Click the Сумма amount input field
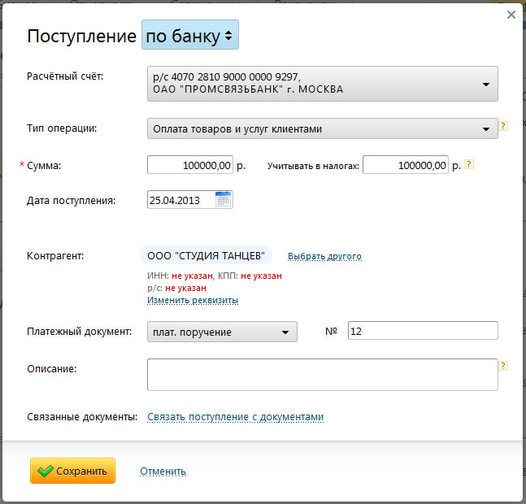This screenshot has height=504, width=526. pos(190,165)
